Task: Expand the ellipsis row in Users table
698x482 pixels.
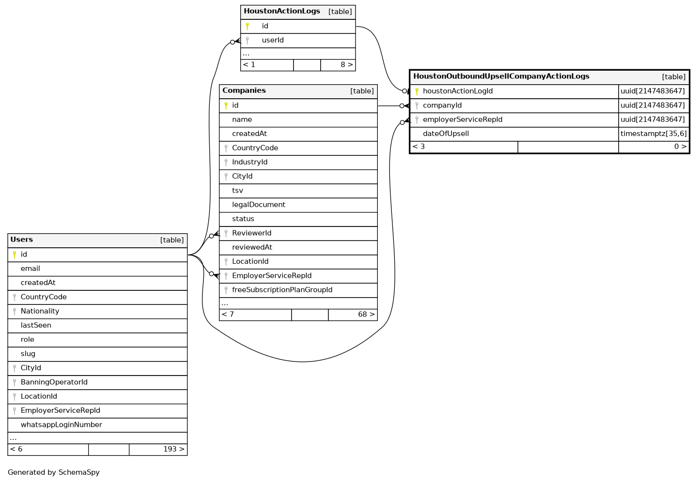Action: pyautogui.click(x=13, y=438)
